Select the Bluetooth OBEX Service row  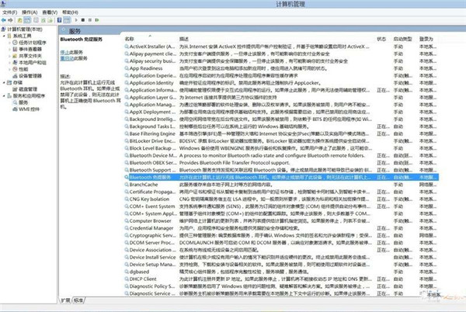(x=281, y=163)
